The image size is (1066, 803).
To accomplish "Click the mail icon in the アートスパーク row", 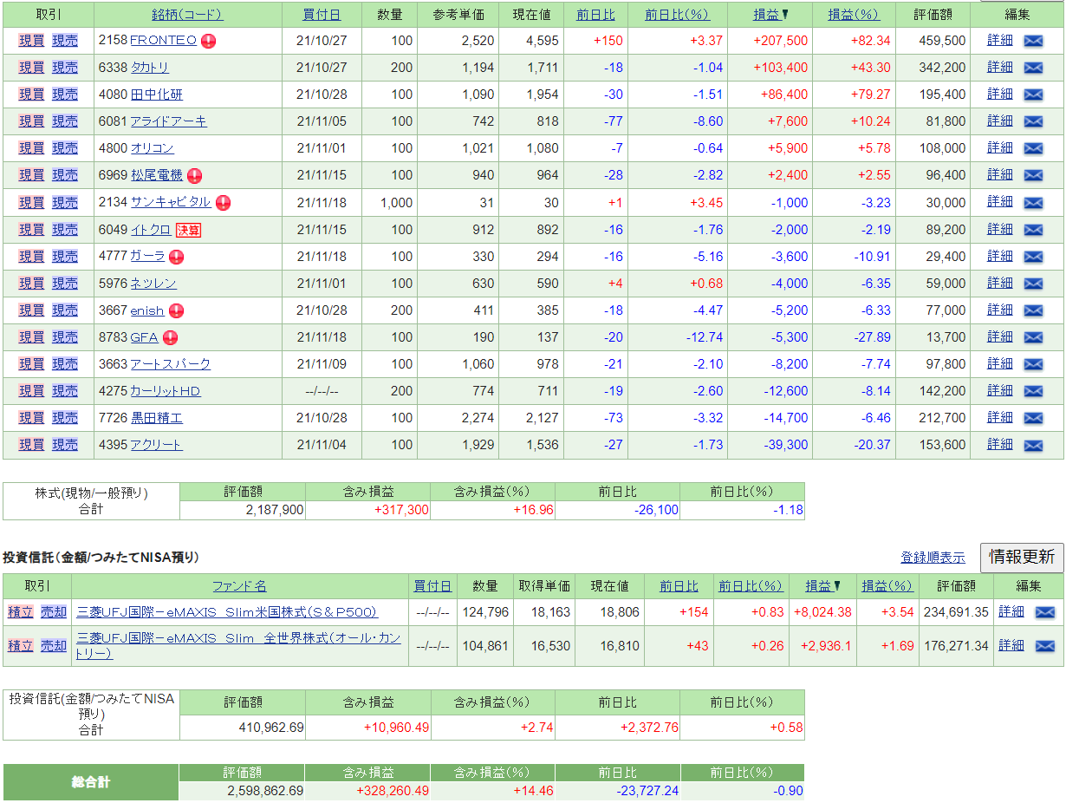I will (1033, 364).
